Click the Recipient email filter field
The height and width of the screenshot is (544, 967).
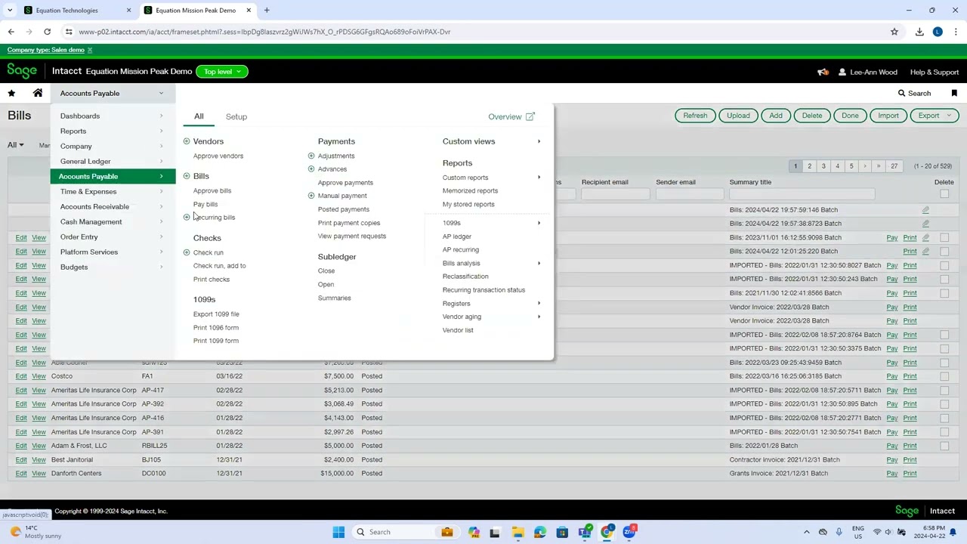615,195
